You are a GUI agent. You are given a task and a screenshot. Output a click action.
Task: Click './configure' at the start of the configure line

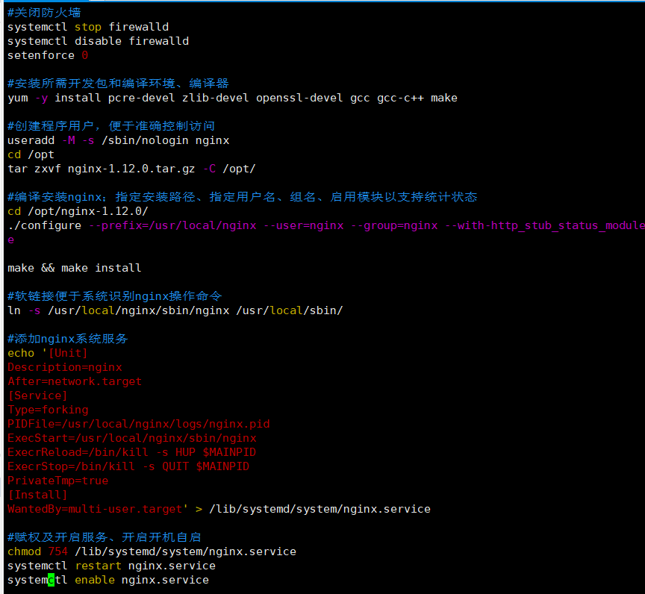tap(45, 225)
